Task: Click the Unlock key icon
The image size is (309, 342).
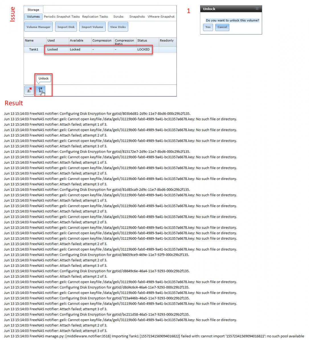Action: point(40,90)
